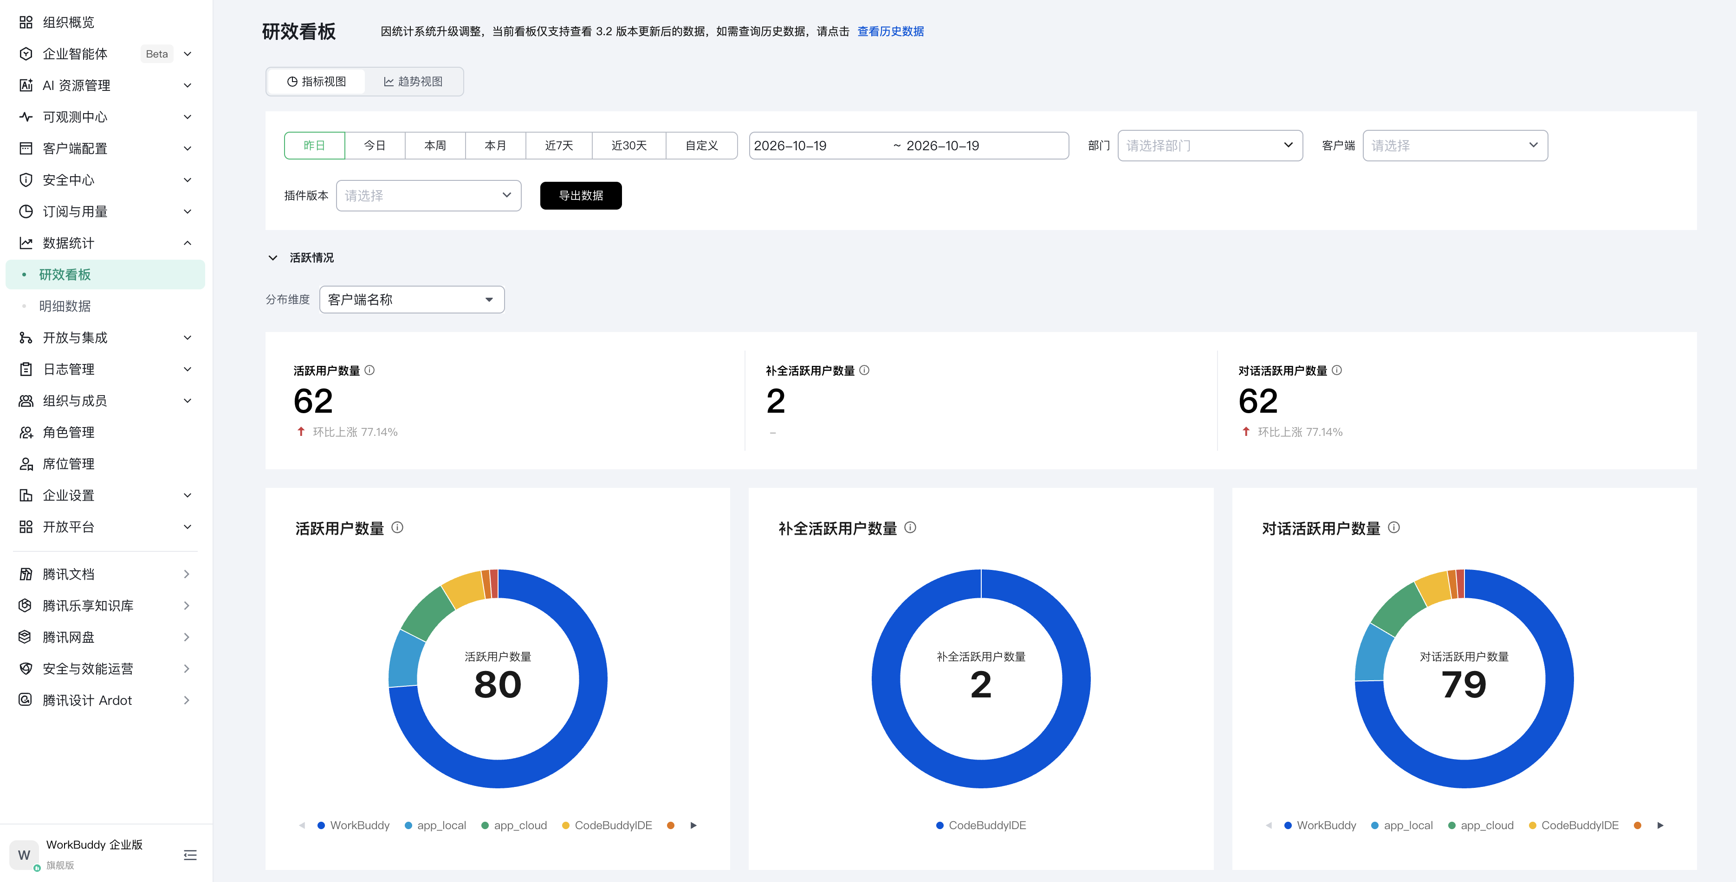
Task: Click the info icon beside 对话活跃用户数量 62
Action: pyautogui.click(x=1336, y=371)
